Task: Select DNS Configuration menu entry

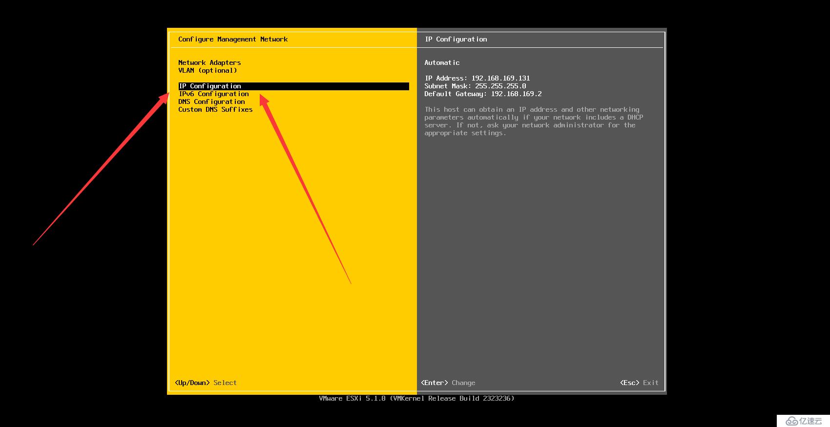Action: click(211, 102)
